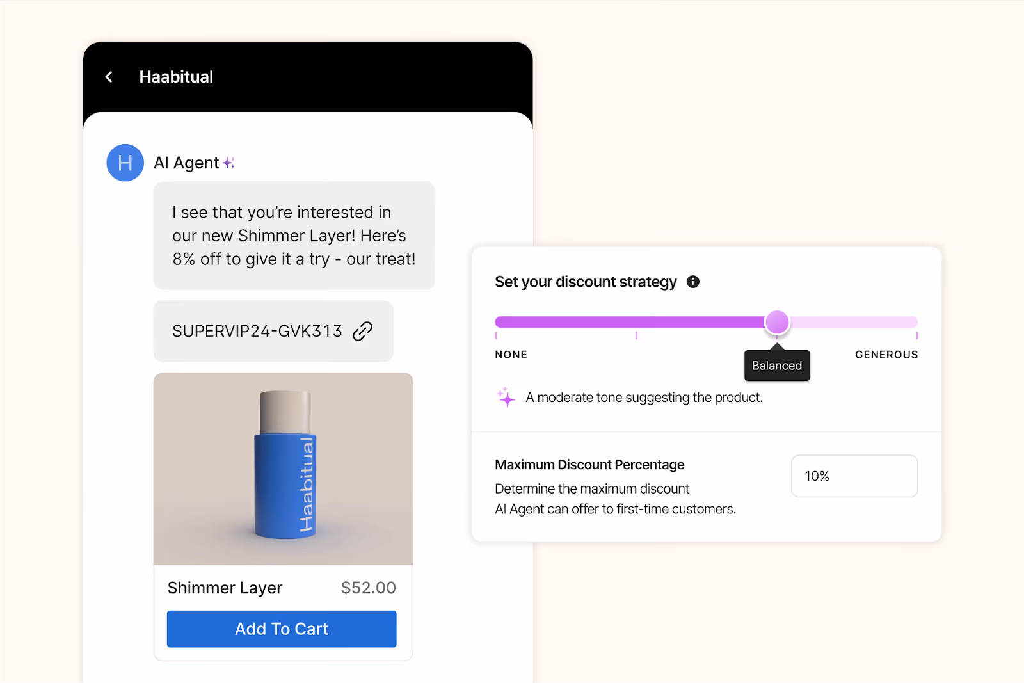
Task: Click the Shimmer Layer product image
Action: coord(283,469)
